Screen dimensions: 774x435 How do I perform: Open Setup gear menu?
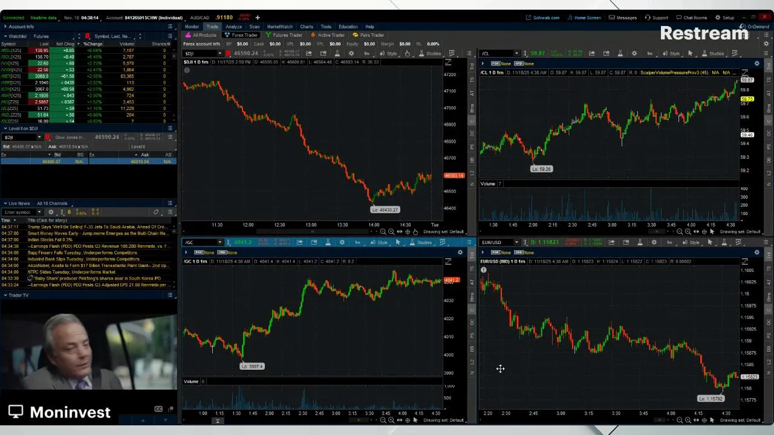(x=725, y=18)
